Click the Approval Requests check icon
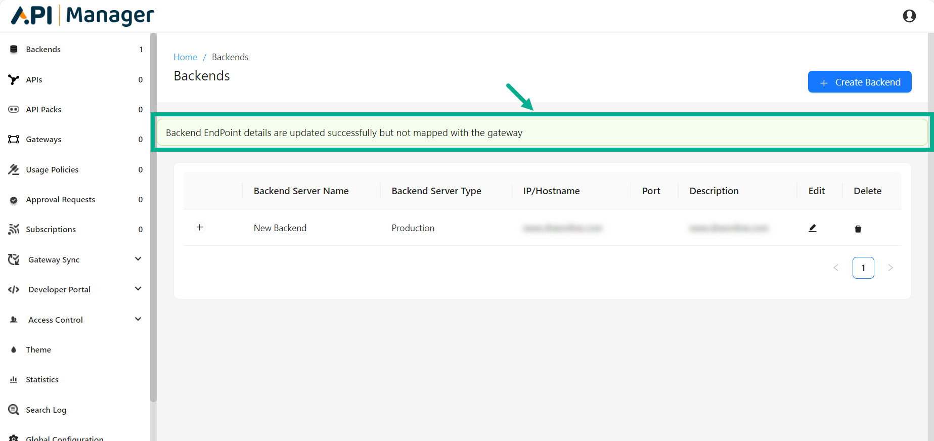This screenshot has width=934, height=441. click(x=14, y=200)
